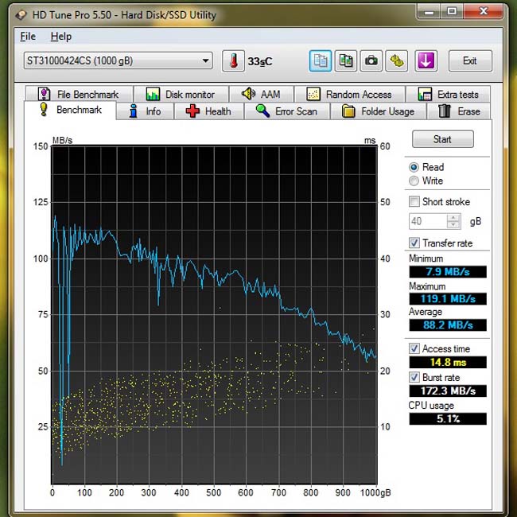Image resolution: width=517 pixels, height=517 pixels.
Task: Increase the short stroke gB stepper
Action: coord(453,218)
